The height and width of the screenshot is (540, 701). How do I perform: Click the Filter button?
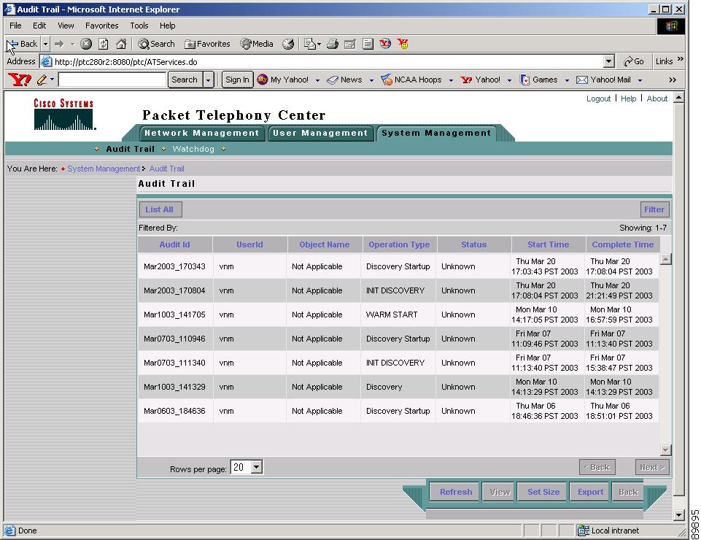pyautogui.click(x=654, y=209)
